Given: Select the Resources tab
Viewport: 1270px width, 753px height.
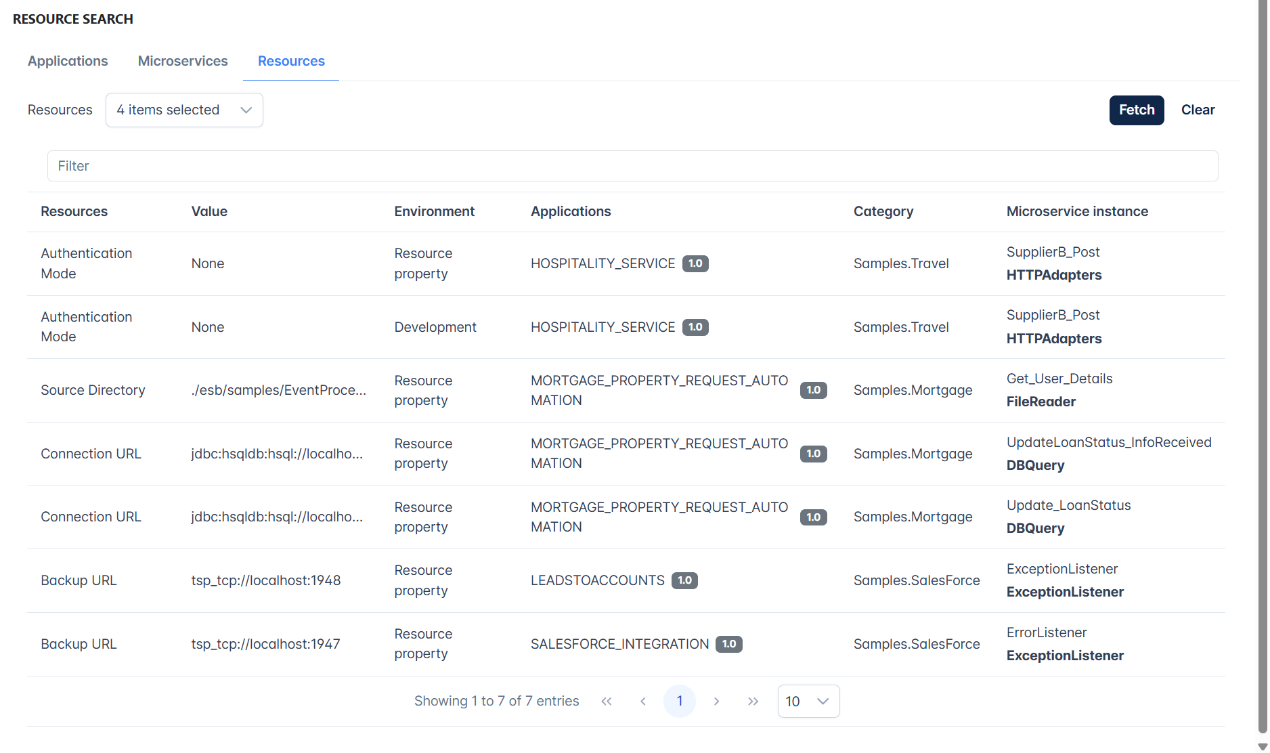Looking at the screenshot, I should [x=291, y=61].
